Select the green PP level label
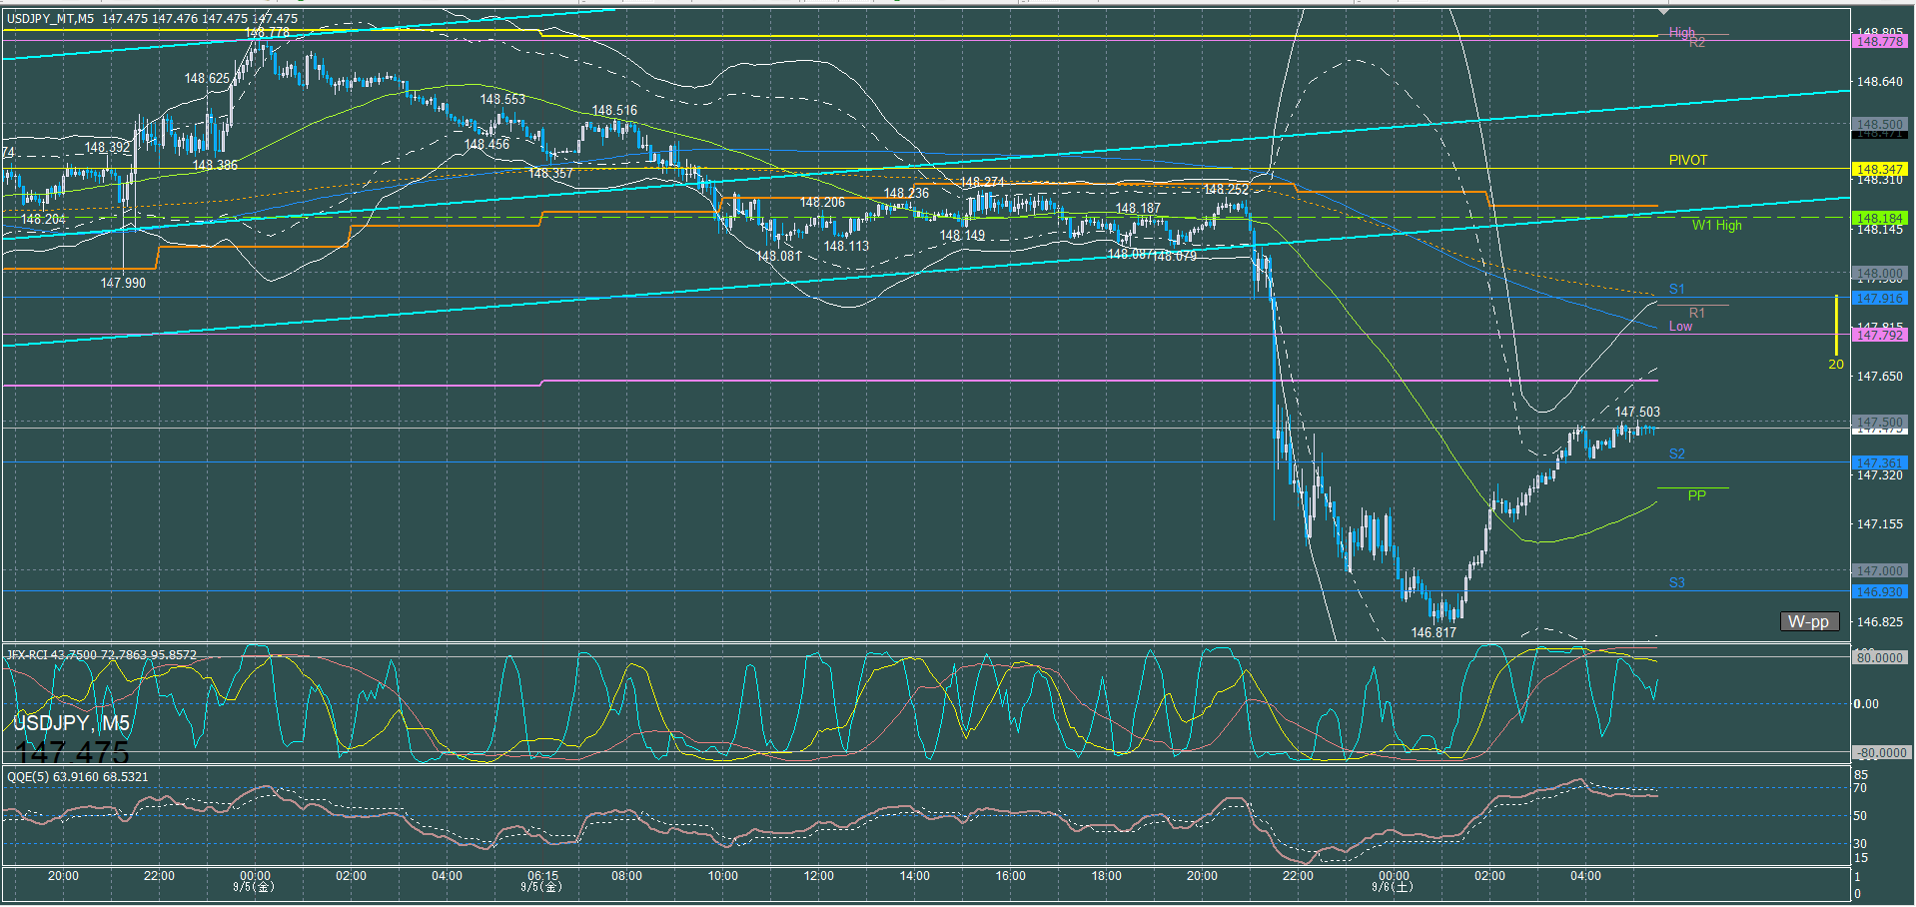Viewport: 1916px width, 907px height. [x=1696, y=495]
